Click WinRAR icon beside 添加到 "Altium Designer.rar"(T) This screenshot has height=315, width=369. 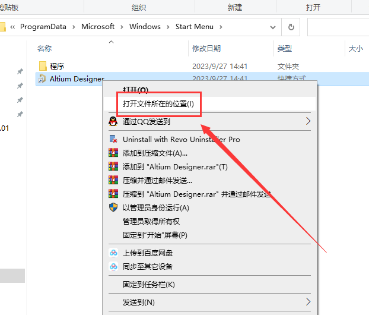pyautogui.click(x=113, y=166)
